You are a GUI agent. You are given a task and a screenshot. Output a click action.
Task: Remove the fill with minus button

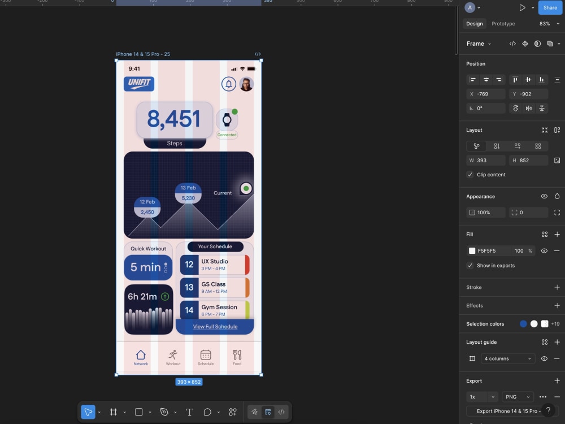(557, 250)
